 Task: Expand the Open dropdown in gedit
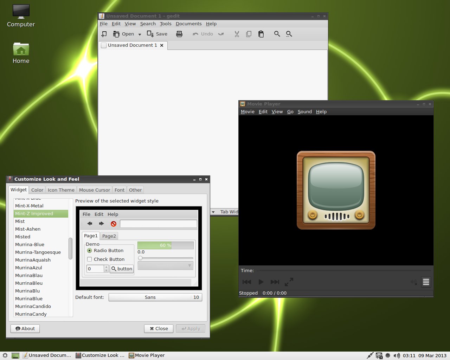pos(140,34)
